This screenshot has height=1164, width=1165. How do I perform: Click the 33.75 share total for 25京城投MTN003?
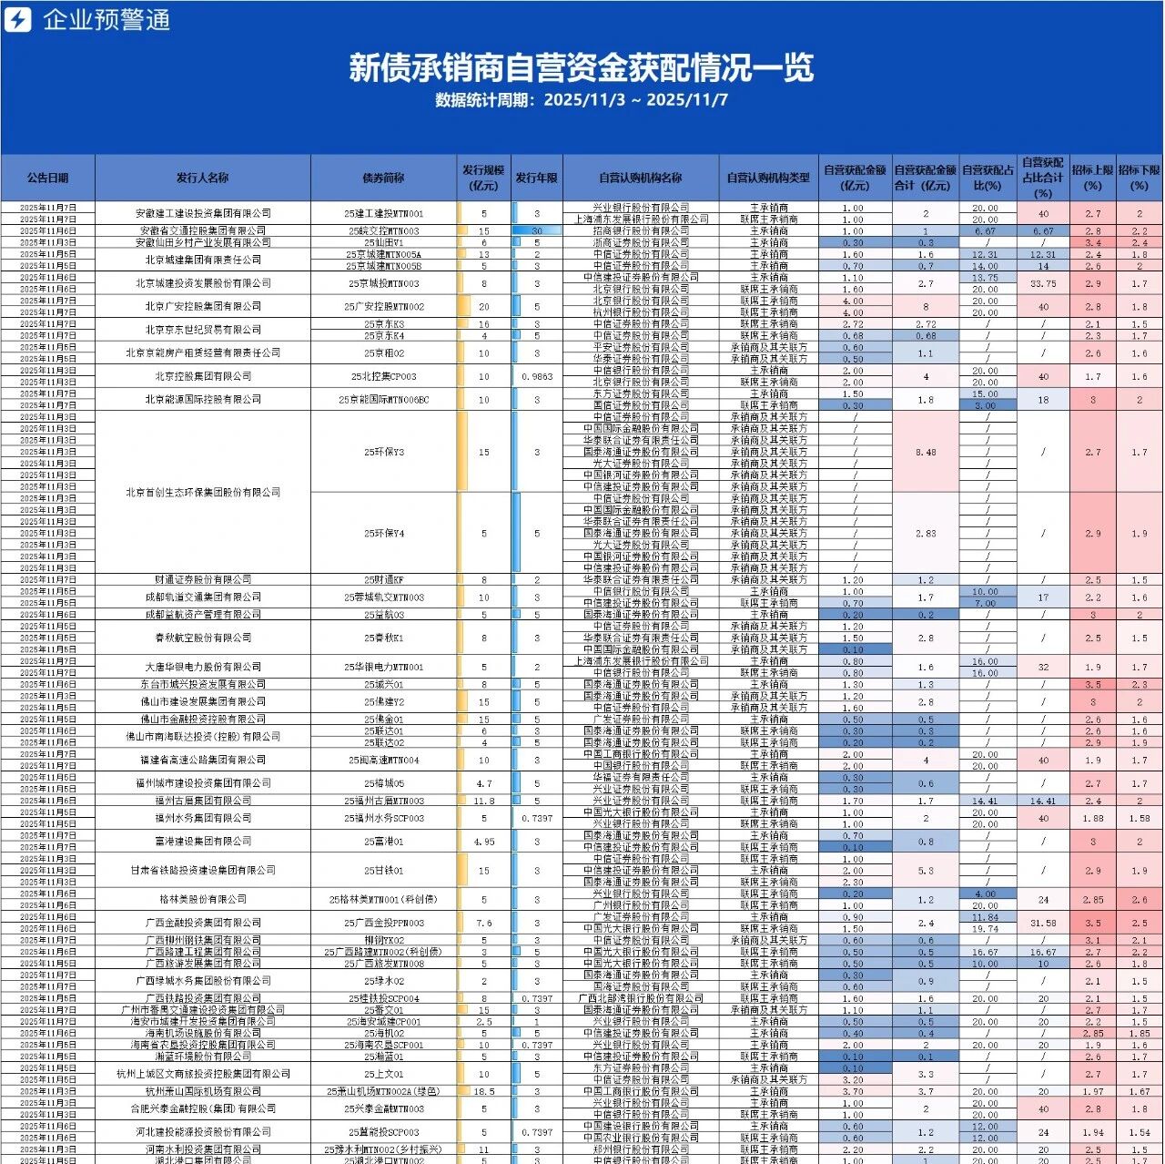[1043, 283]
